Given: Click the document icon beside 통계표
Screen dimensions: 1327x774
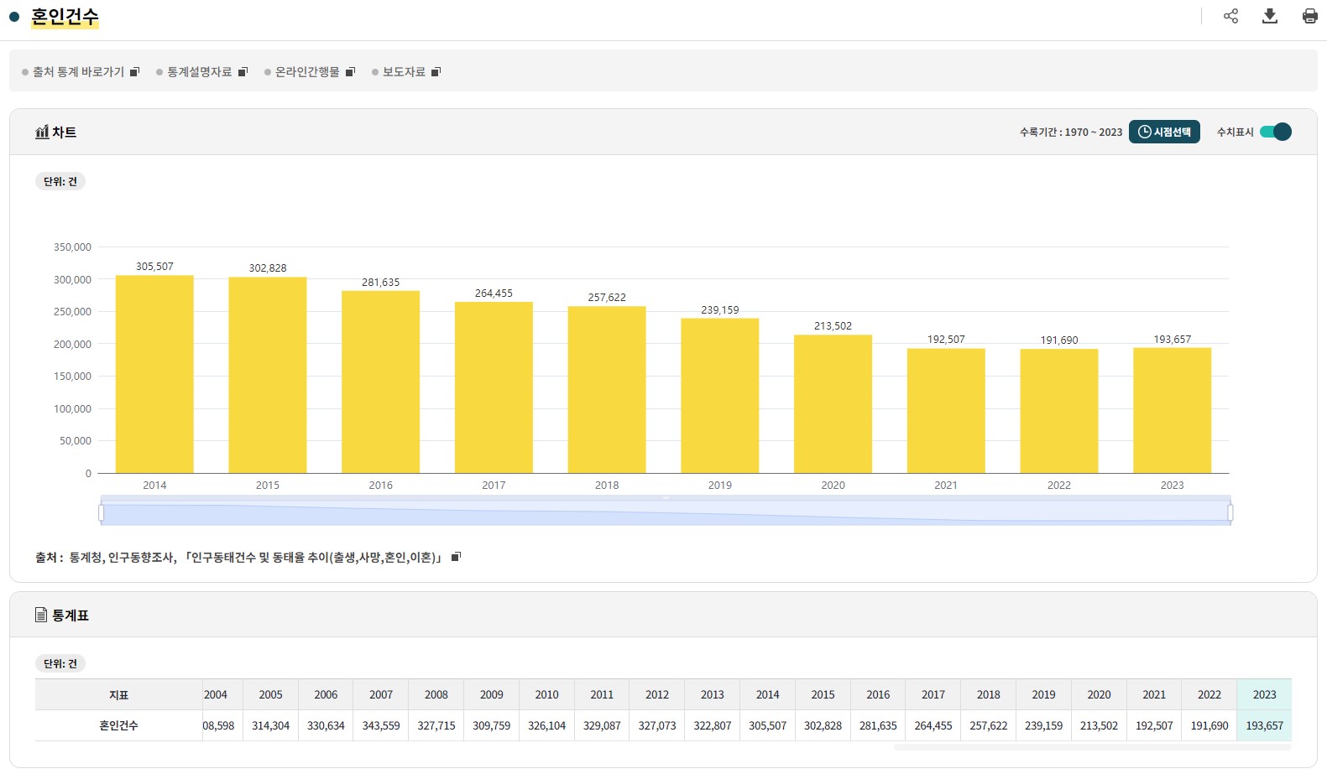Looking at the screenshot, I should pos(41,615).
